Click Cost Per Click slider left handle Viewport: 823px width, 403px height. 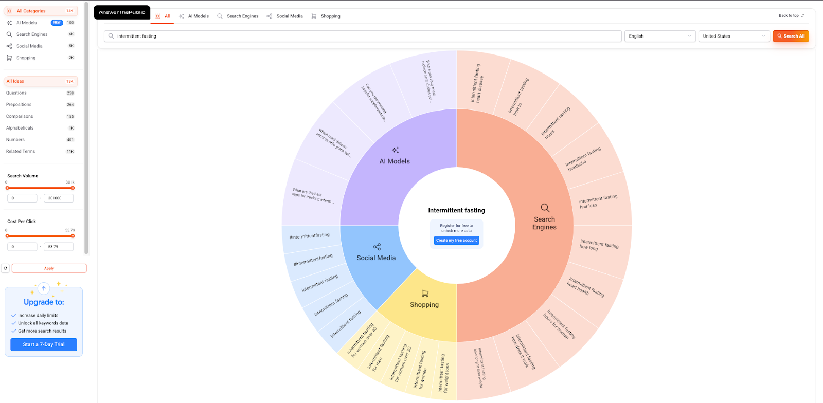(7, 236)
